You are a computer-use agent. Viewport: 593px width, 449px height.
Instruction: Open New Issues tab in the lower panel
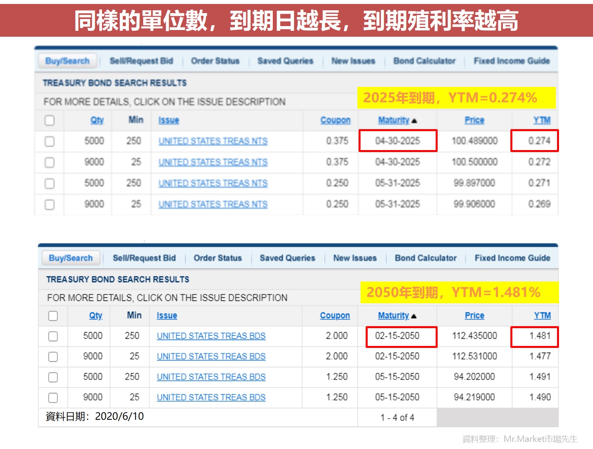[x=355, y=258]
